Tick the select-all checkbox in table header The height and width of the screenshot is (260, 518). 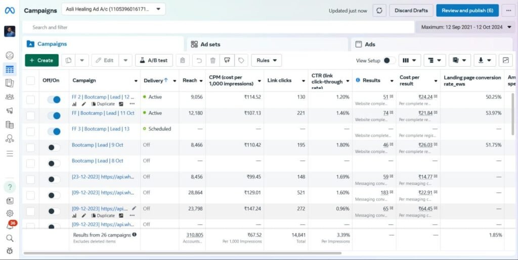click(x=31, y=81)
